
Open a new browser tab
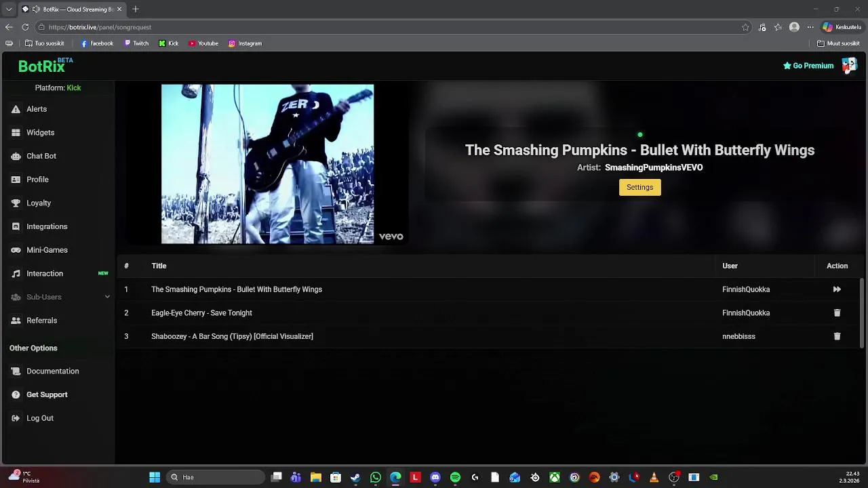[136, 9]
